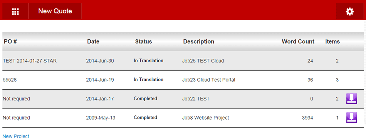The image size is (366, 138).
Task: Sort by the Description column header
Action: click(199, 41)
